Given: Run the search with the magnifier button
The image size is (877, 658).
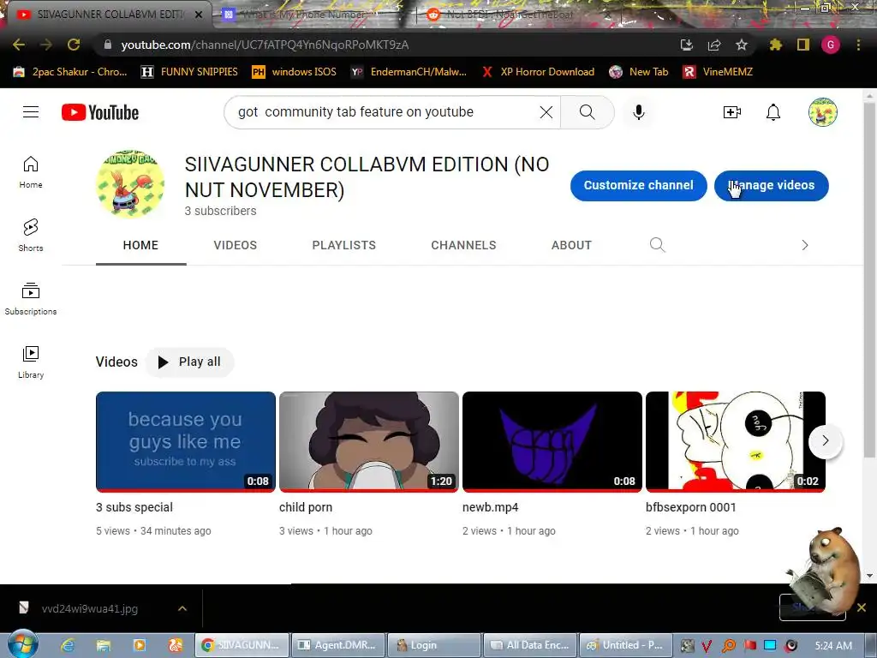Looking at the screenshot, I should 588,112.
